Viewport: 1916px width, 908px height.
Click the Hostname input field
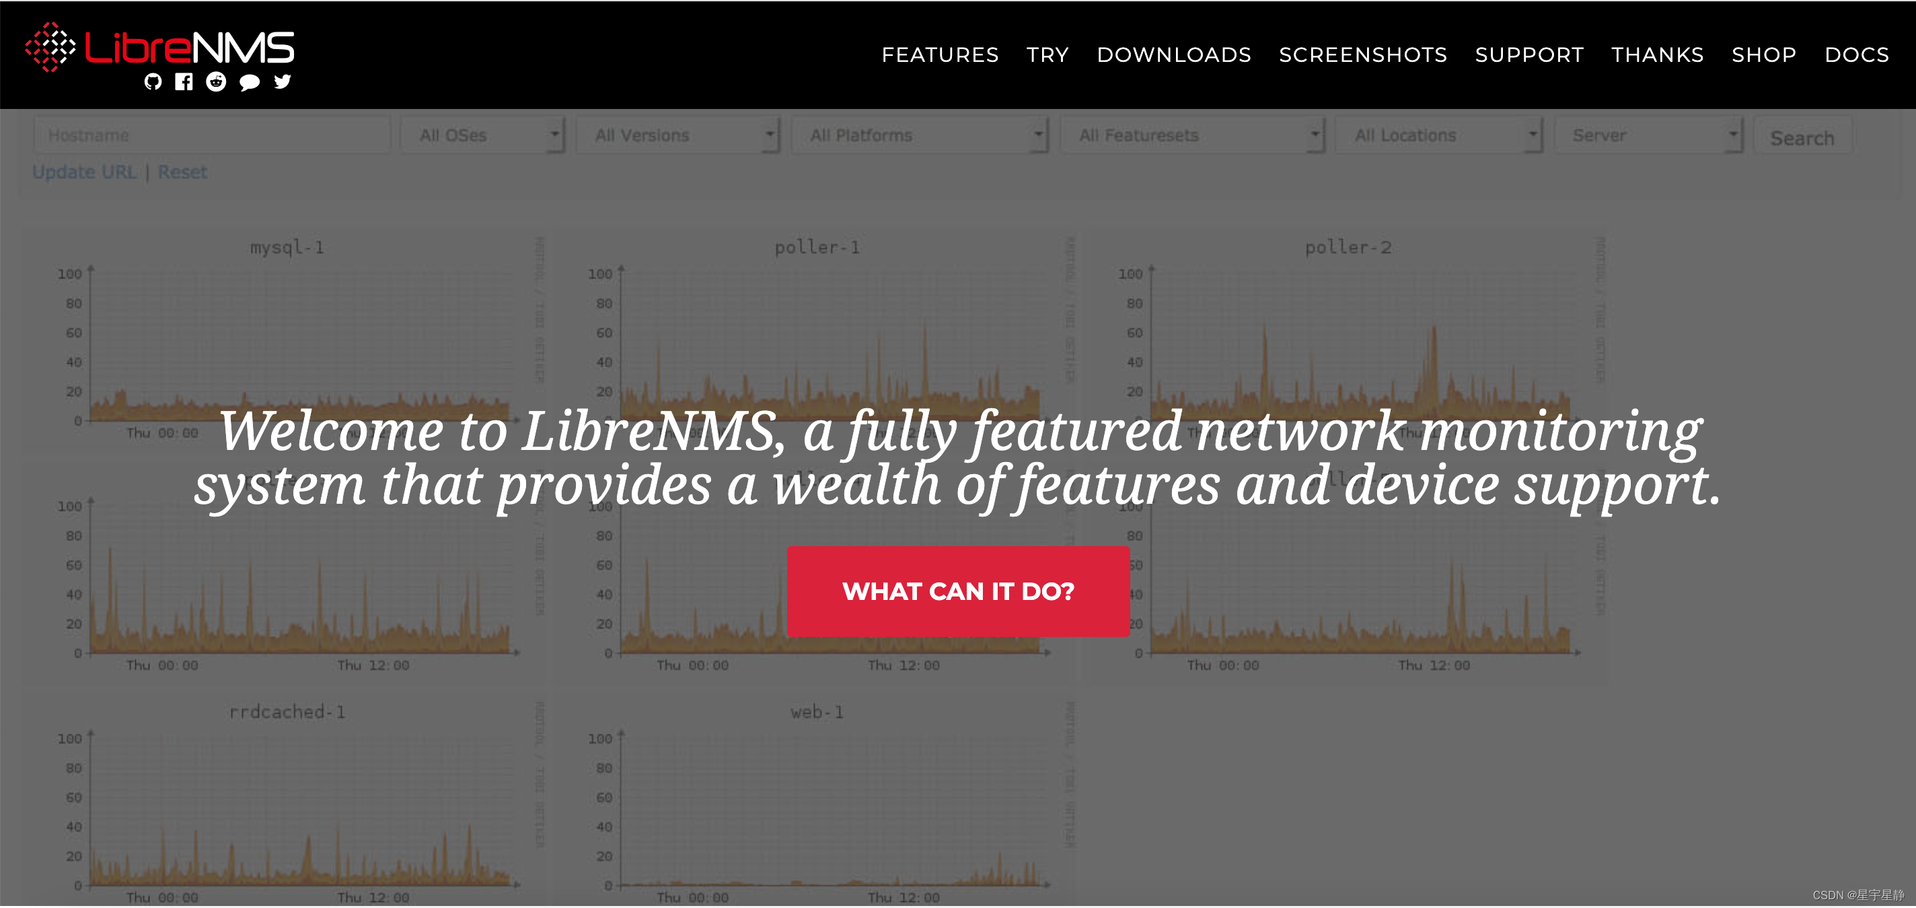pyautogui.click(x=212, y=135)
